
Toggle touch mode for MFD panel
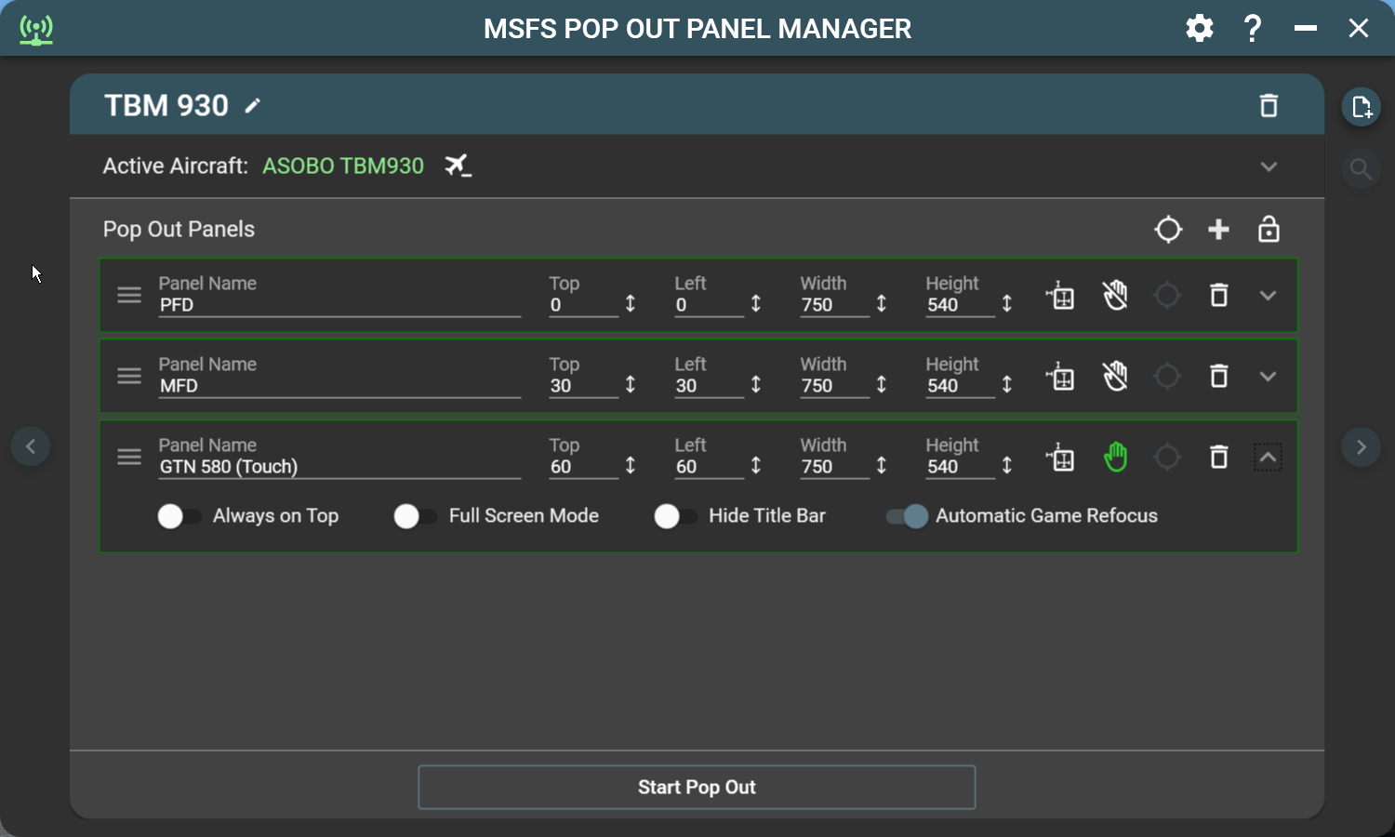click(x=1115, y=377)
